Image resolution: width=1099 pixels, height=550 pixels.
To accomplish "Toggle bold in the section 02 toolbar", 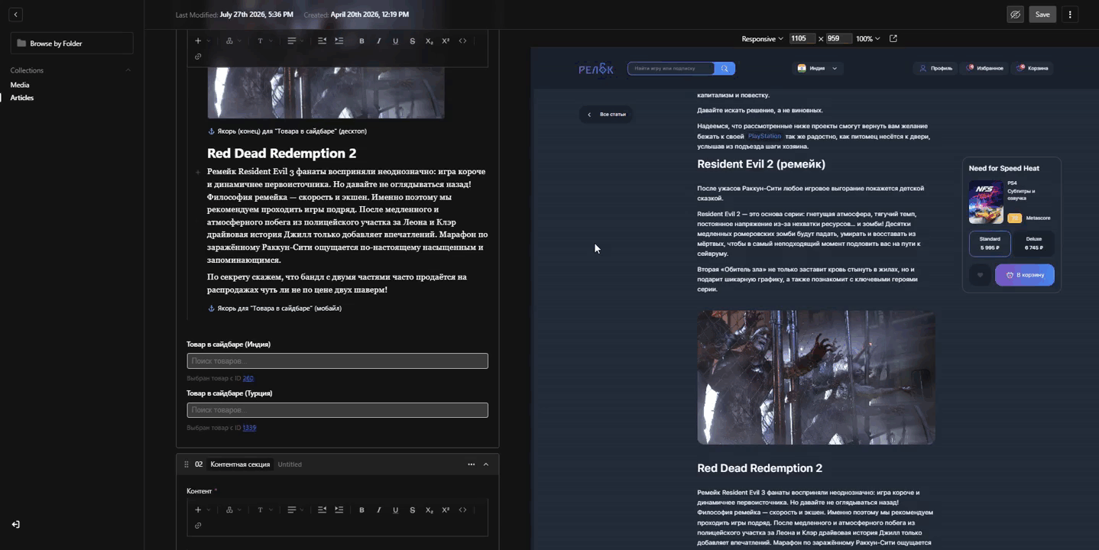I will pos(361,510).
